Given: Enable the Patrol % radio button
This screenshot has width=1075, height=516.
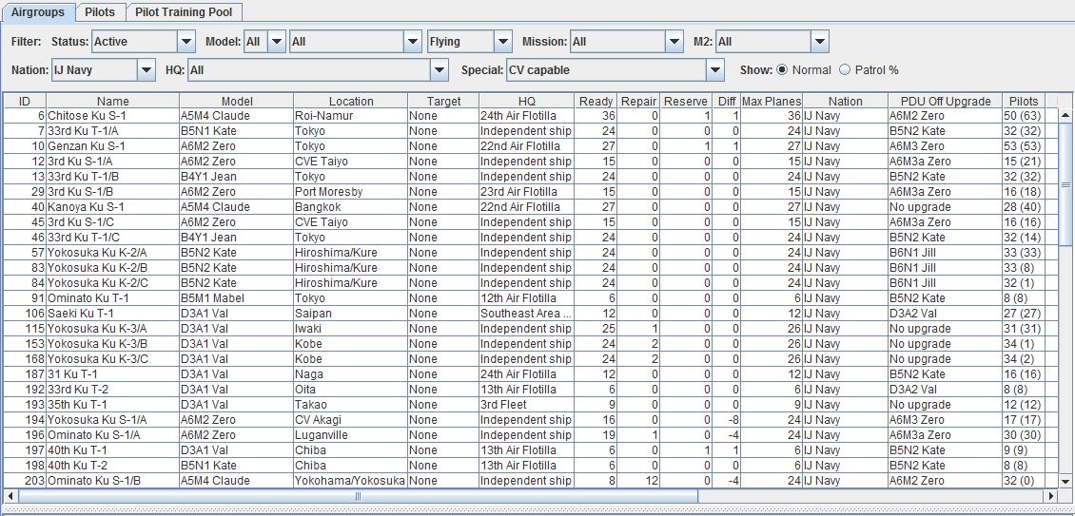Looking at the screenshot, I should pos(844,69).
